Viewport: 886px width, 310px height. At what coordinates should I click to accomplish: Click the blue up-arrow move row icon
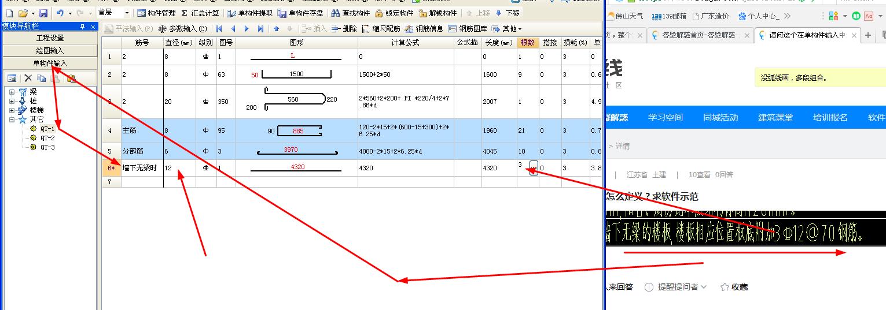coord(277,29)
